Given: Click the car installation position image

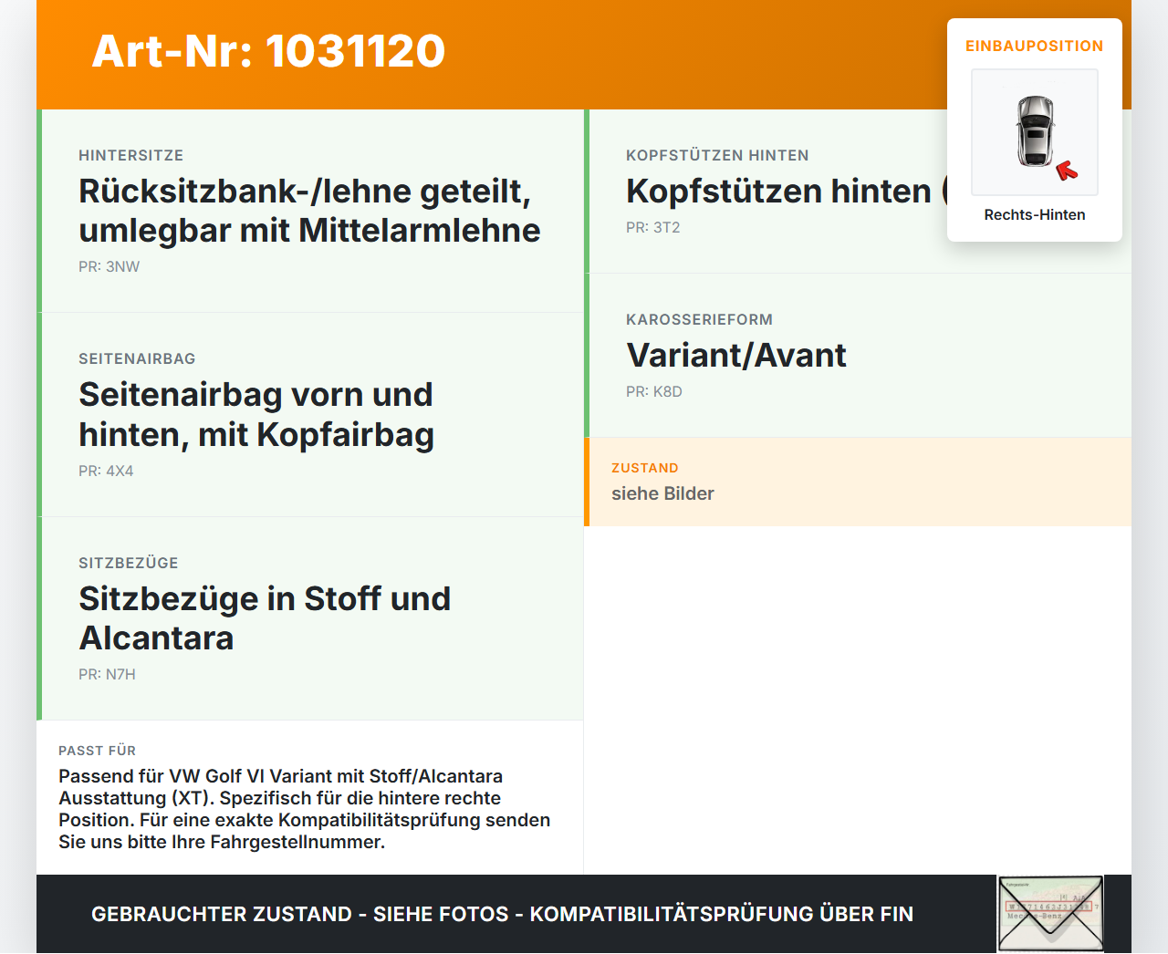Looking at the screenshot, I should (x=1035, y=132).
